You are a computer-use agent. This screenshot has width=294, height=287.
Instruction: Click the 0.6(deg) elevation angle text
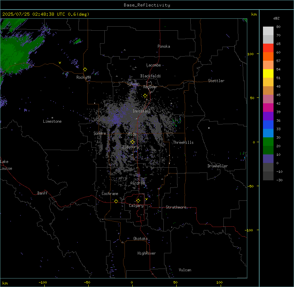[x=78, y=14]
